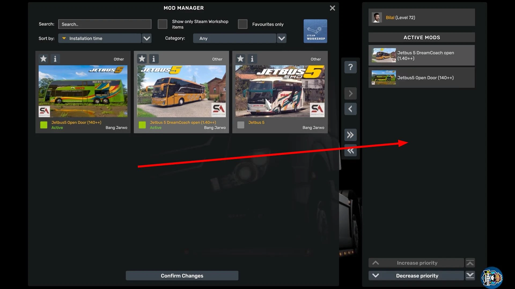The height and width of the screenshot is (289, 515).
Task: Click the Category Any field
Action: tap(234, 38)
